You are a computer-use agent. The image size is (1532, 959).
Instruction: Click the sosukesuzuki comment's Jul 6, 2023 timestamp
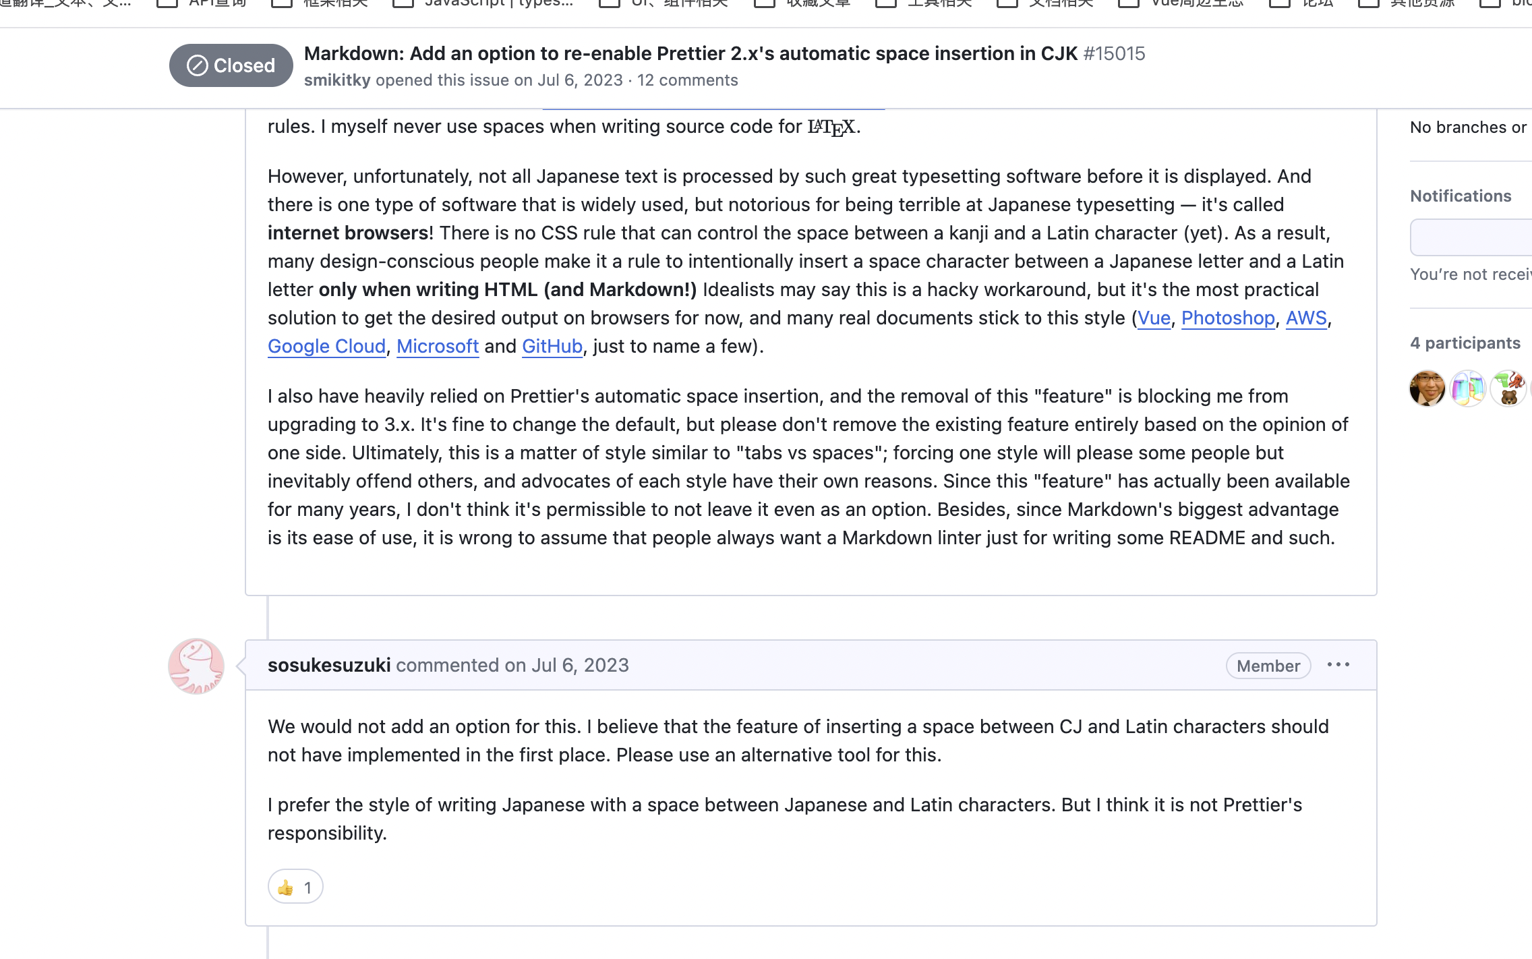[580, 665]
